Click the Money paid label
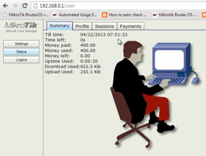 click(58, 45)
